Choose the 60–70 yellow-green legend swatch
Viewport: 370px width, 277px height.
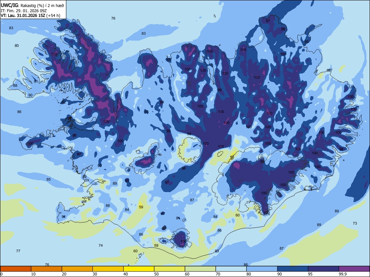pyautogui.click(x=200, y=269)
